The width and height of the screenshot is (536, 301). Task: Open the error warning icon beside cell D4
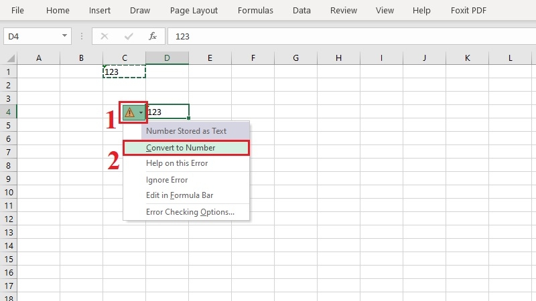pos(133,112)
